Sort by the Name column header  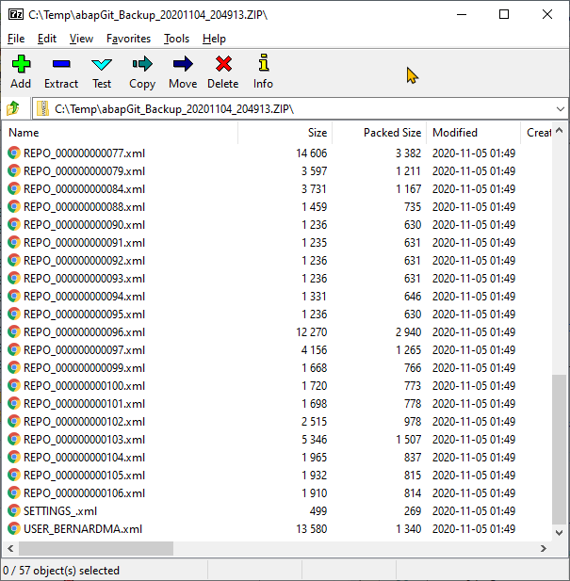tap(120, 133)
